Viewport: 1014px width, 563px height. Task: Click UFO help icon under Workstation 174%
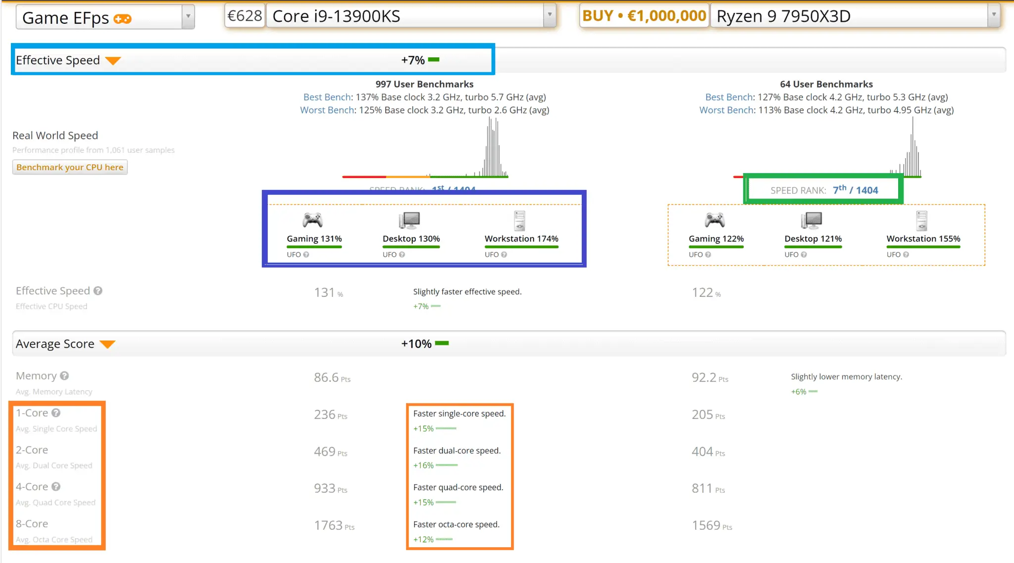tap(504, 255)
